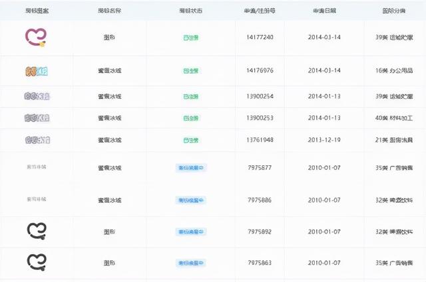426x282 pixels.
Task: Select the blue status badge in row 7975863
Action: click(190, 263)
